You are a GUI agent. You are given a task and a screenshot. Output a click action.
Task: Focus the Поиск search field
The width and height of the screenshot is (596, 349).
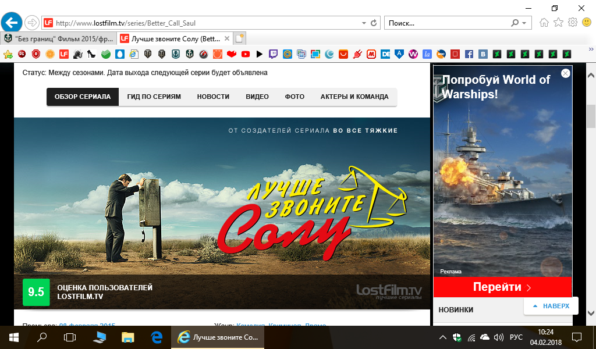point(448,23)
